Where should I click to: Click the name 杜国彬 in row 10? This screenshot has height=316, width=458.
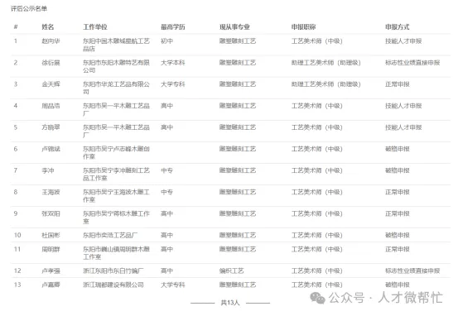pyautogui.click(x=51, y=235)
